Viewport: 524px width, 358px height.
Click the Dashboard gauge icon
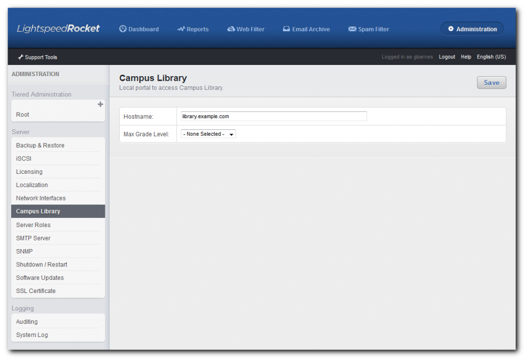coord(123,29)
